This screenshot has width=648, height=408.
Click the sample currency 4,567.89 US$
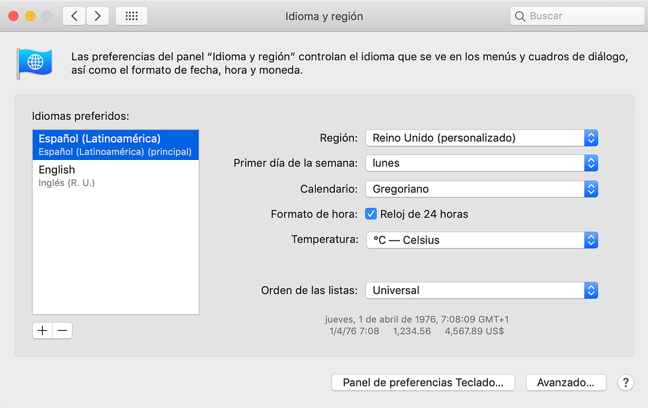[x=474, y=331]
